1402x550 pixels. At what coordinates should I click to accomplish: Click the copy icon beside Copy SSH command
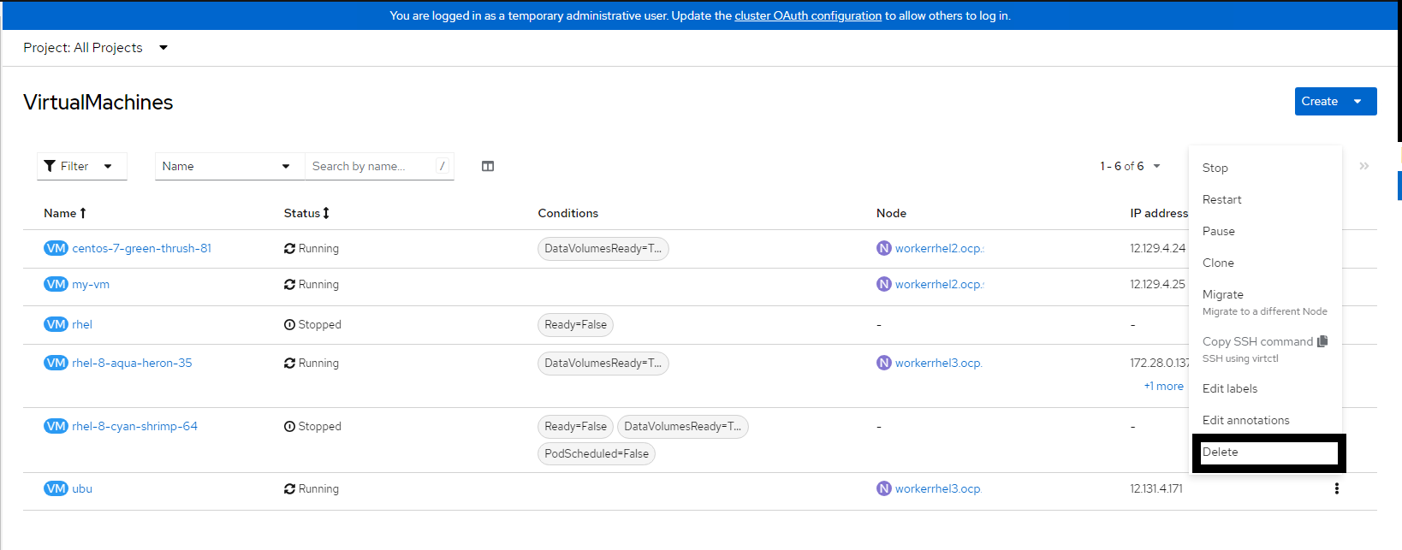click(1322, 341)
